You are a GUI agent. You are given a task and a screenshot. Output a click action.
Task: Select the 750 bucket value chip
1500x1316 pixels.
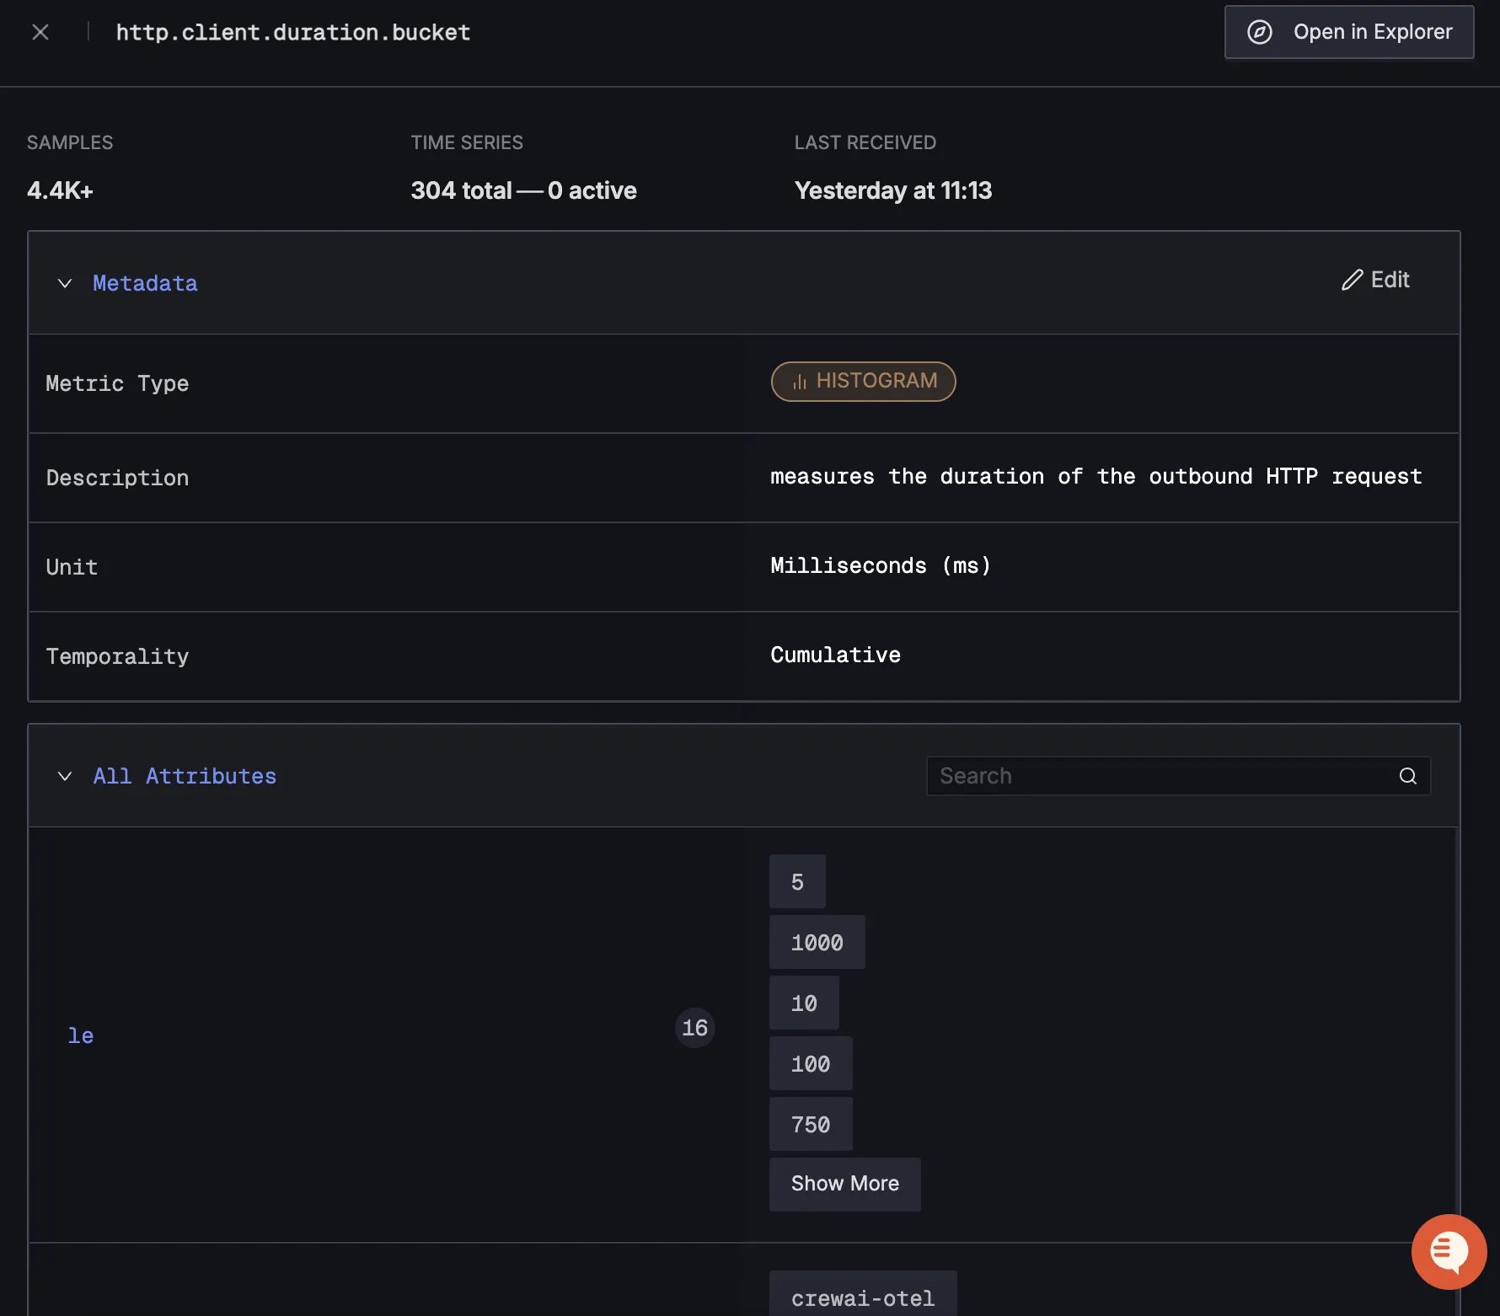click(810, 1123)
